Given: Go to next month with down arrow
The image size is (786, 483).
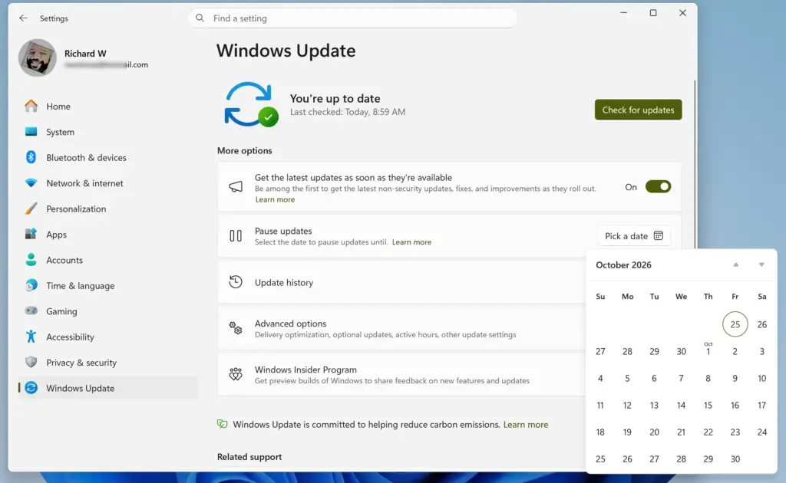Looking at the screenshot, I should pos(761,264).
